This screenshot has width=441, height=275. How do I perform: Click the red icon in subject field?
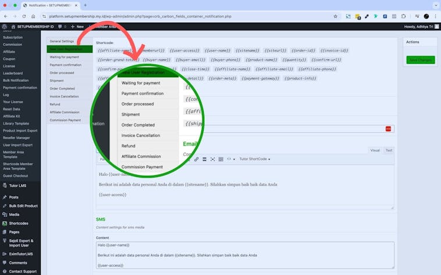pos(388,129)
